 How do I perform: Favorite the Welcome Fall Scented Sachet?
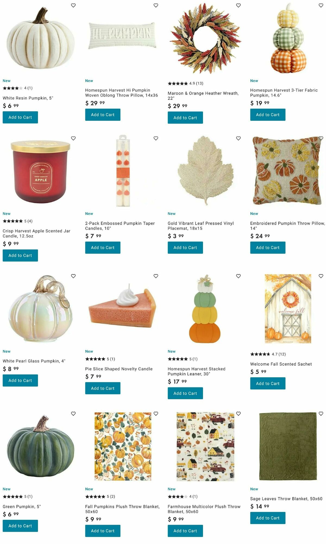[321, 276]
